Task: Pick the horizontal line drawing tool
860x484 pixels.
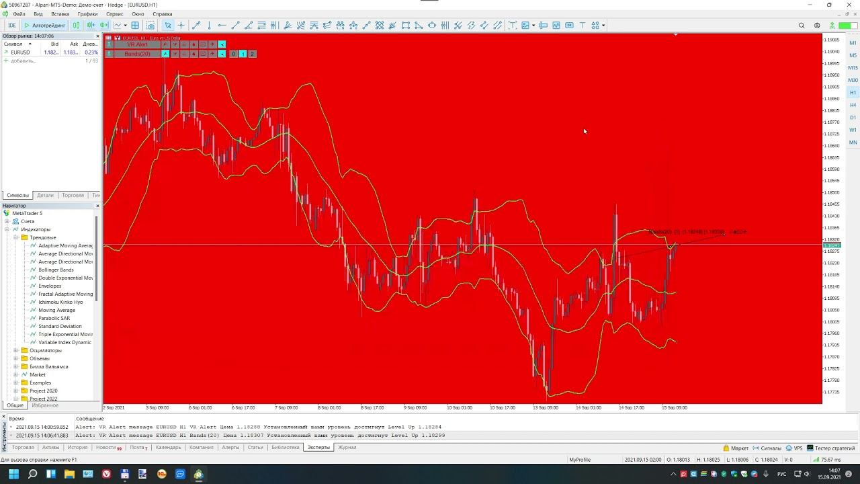Action: click(x=222, y=26)
